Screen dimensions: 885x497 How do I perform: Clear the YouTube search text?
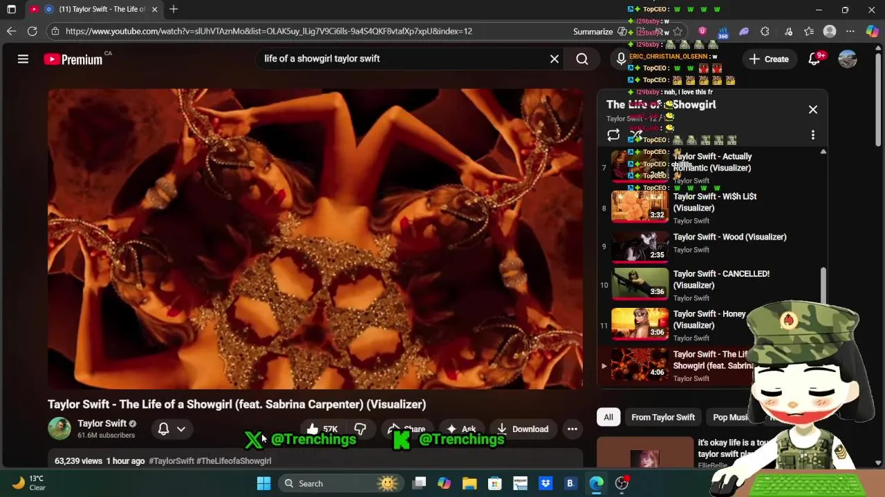(x=554, y=59)
